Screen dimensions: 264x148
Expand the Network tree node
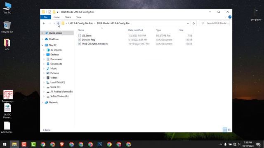42,102
